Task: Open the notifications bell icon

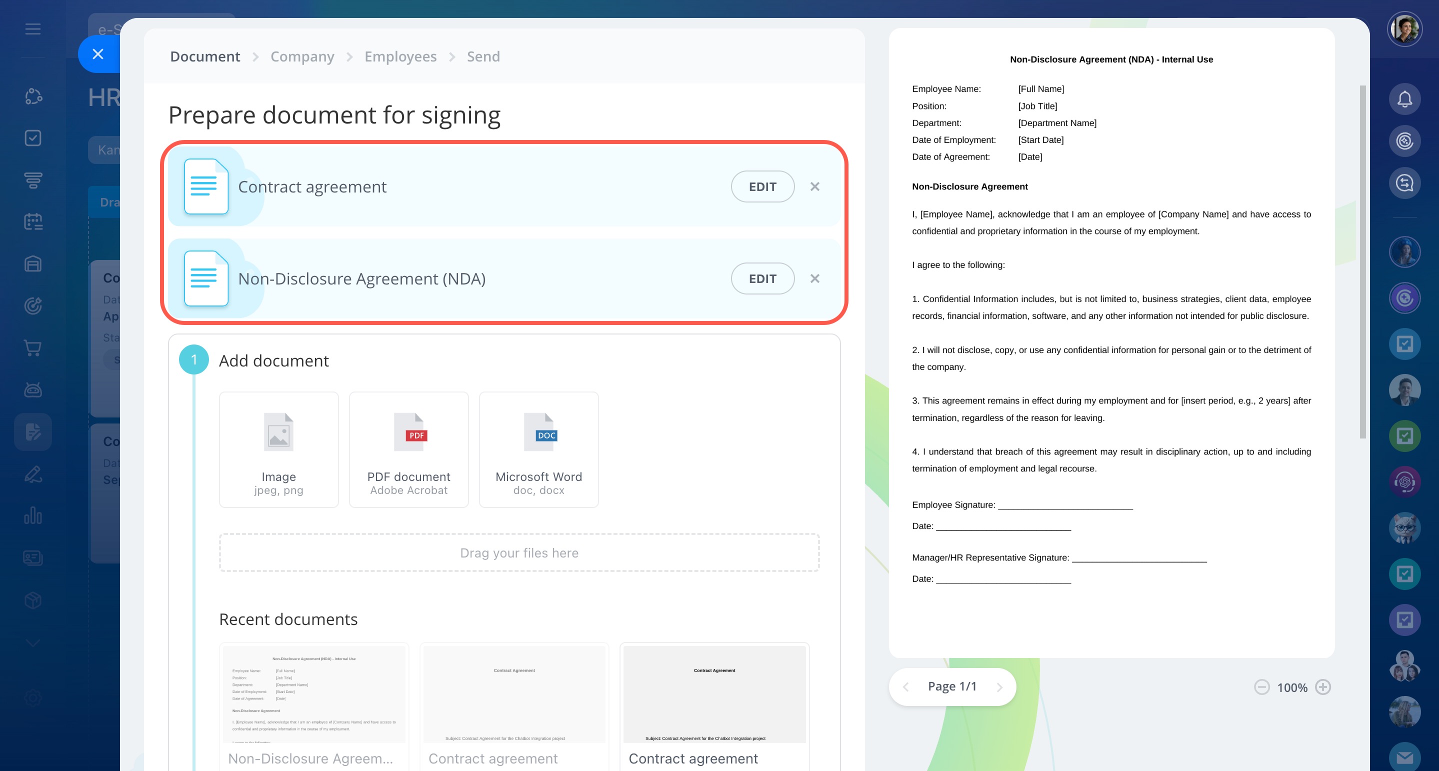Action: pos(1404,99)
